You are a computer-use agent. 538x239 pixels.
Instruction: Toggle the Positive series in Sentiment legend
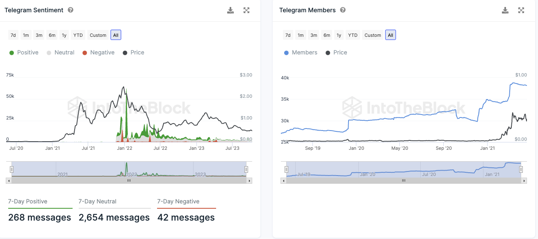pos(24,52)
